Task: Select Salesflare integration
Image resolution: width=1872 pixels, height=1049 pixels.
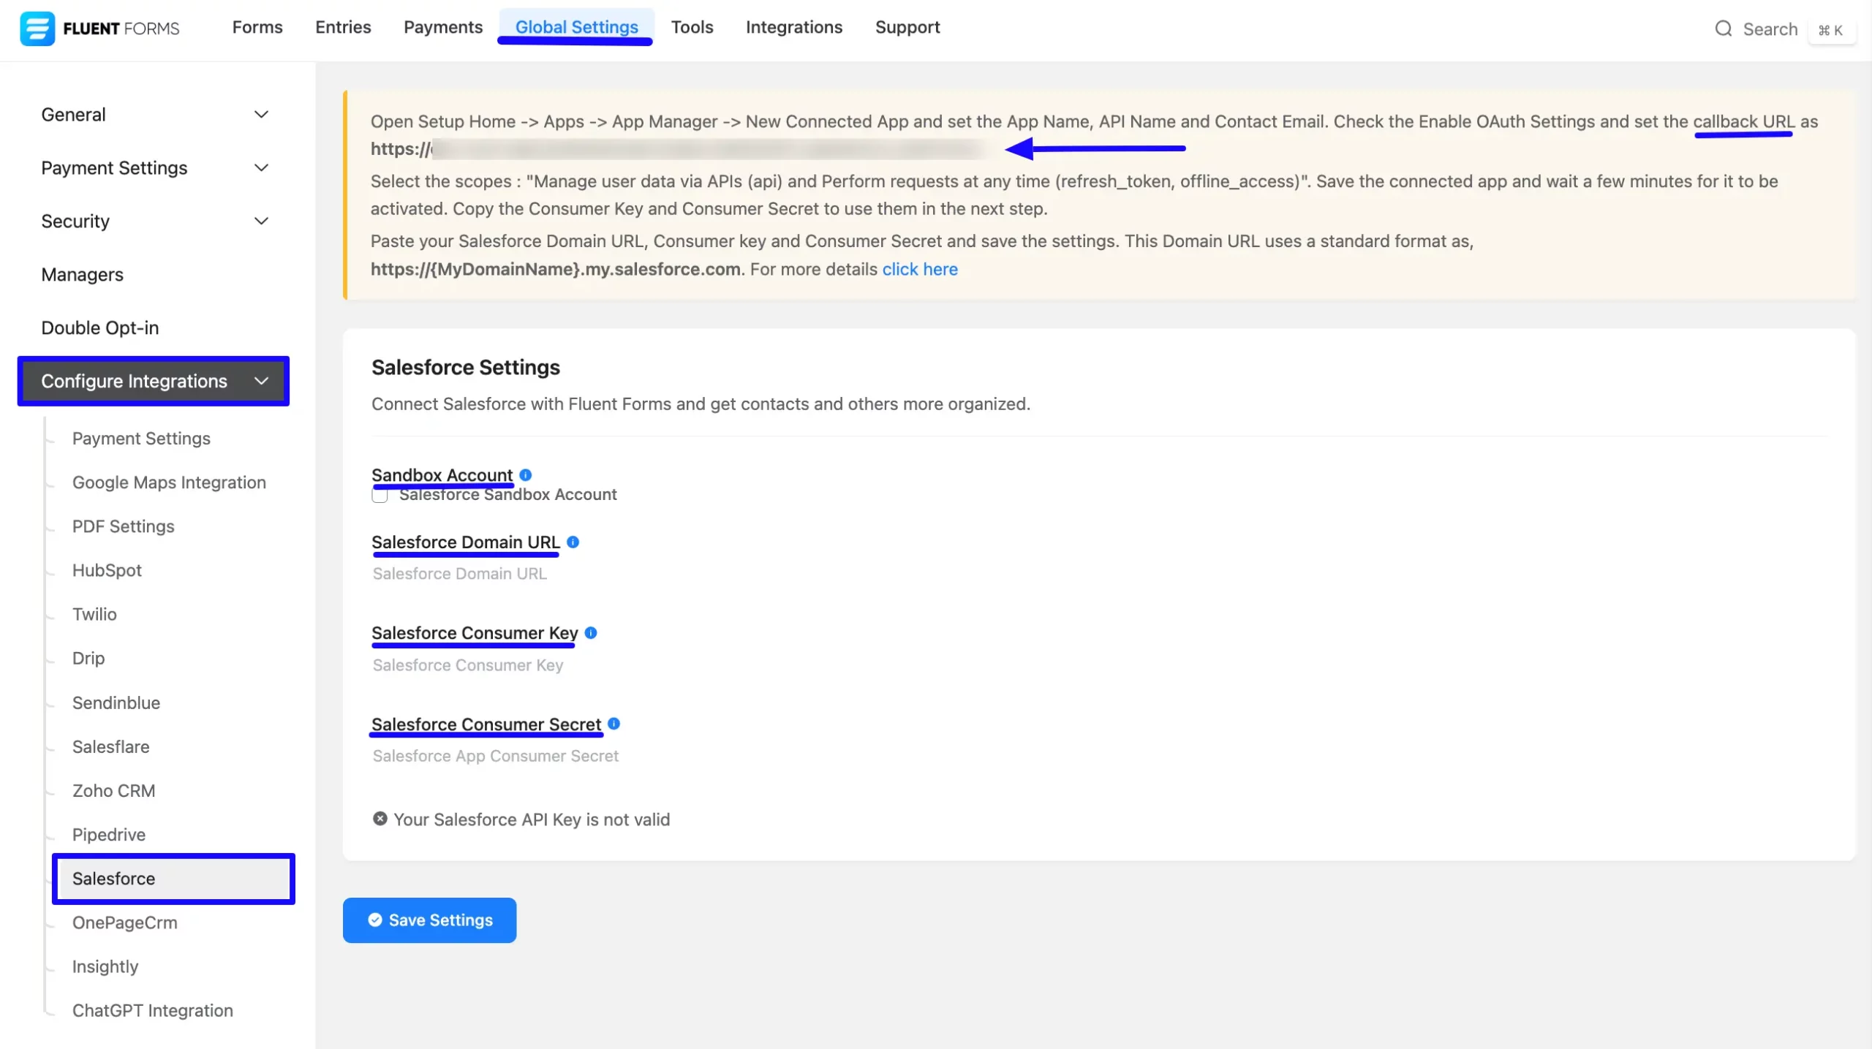Action: click(x=110, y=746)
